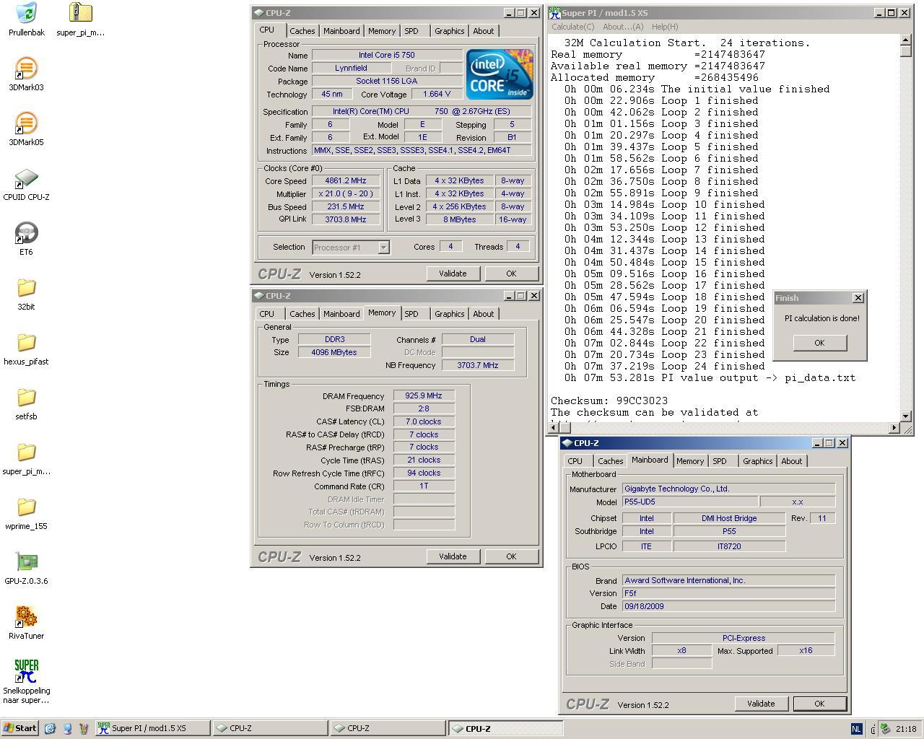Click the Super PI window title icon

[x=554, y=12]
